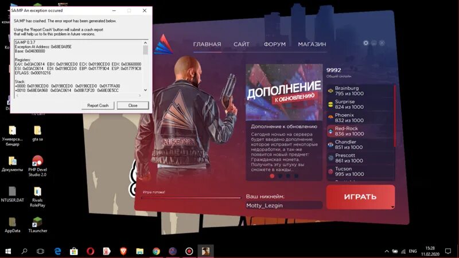
Task: Show hidden system tray icons chevron
Action: (387, 251)
